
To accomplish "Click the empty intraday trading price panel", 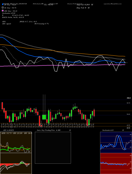I will point(53,148).
